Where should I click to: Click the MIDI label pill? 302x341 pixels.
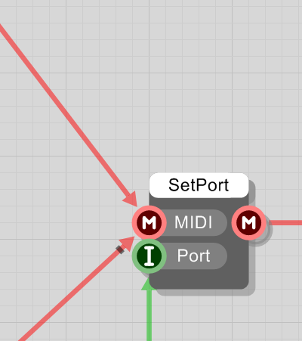click(x=193, y=222)
